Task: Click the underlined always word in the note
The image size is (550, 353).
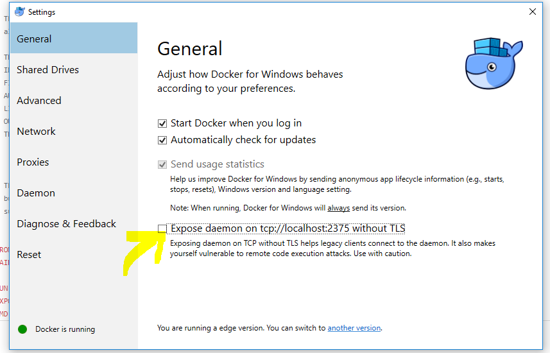Action: (x=338, y=208)
